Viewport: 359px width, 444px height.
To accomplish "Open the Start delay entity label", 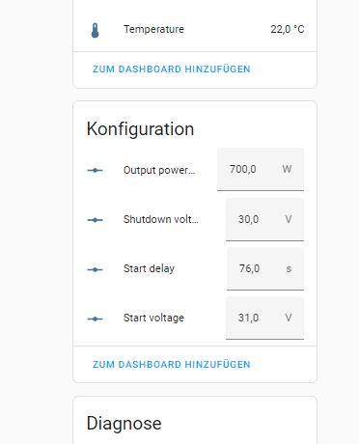I will 149,268.
